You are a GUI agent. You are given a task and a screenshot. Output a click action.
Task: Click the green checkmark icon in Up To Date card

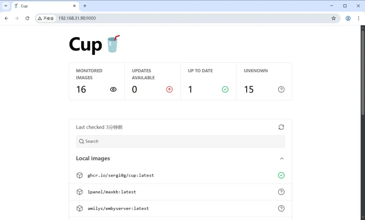click(225, 89)
